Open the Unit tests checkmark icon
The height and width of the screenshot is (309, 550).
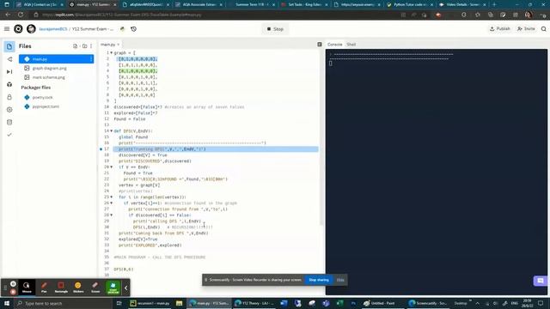pos(9,135)
